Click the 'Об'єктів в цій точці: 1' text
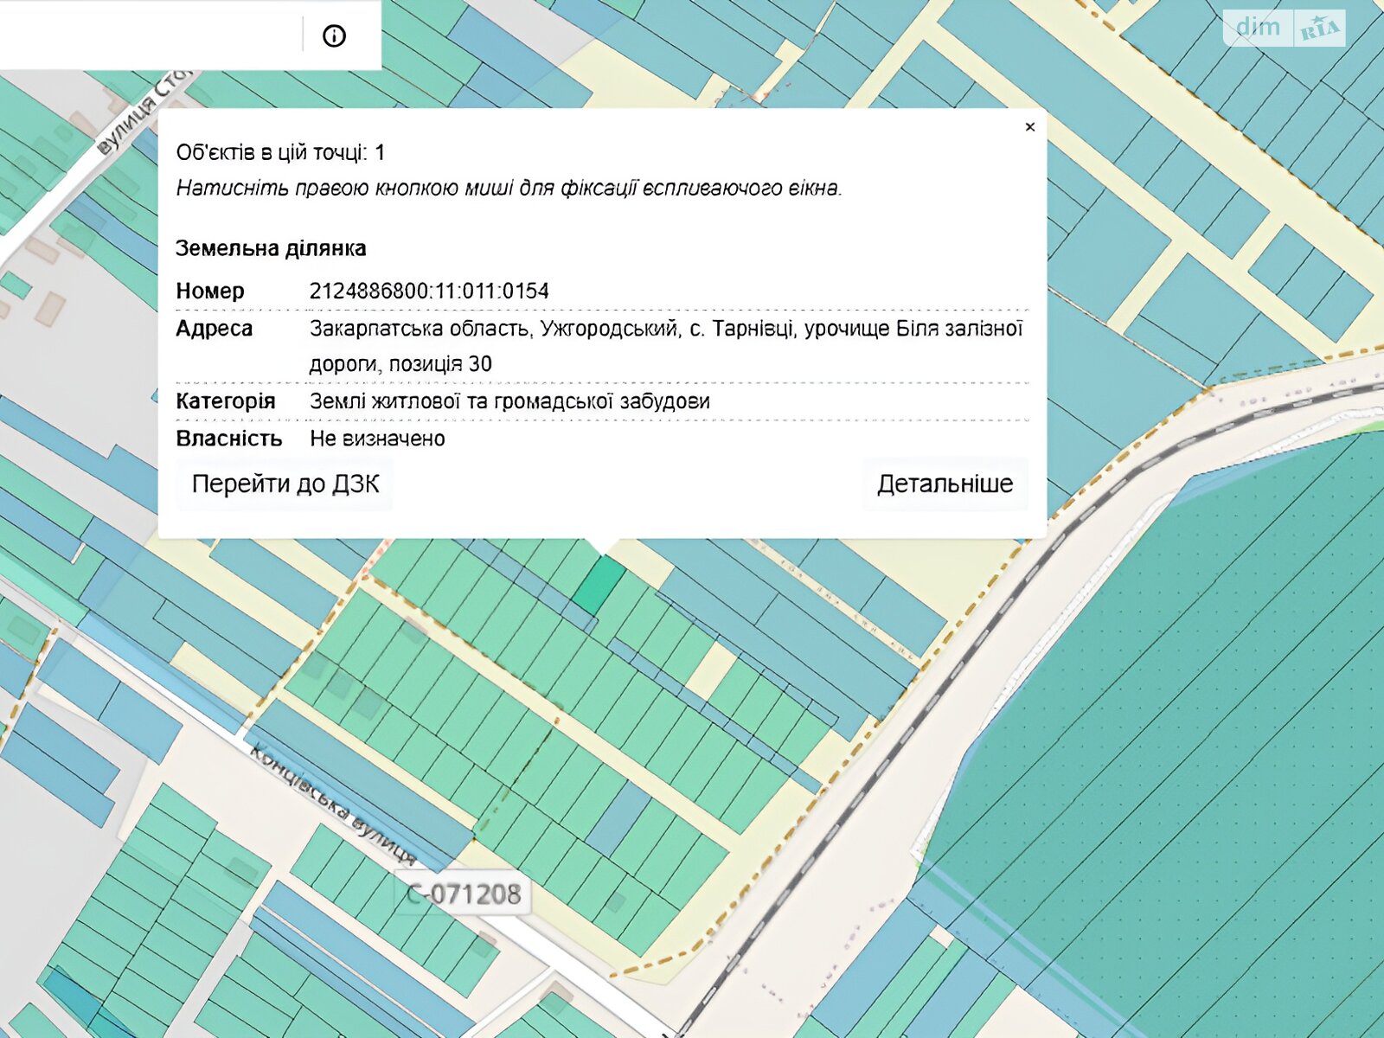The image size is (1384, 1038). tap(280, 153)
